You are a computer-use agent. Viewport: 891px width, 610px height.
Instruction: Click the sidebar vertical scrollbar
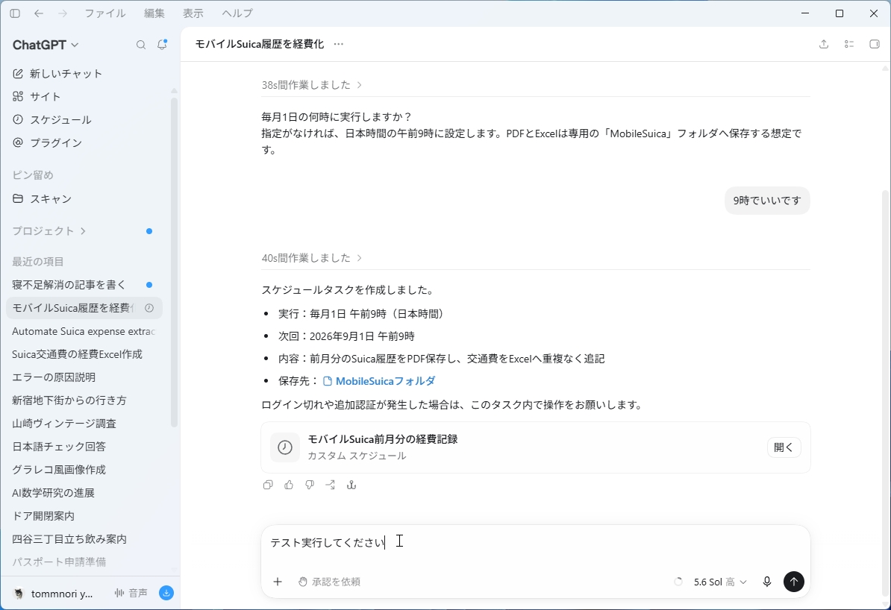[x=174, y=261]
